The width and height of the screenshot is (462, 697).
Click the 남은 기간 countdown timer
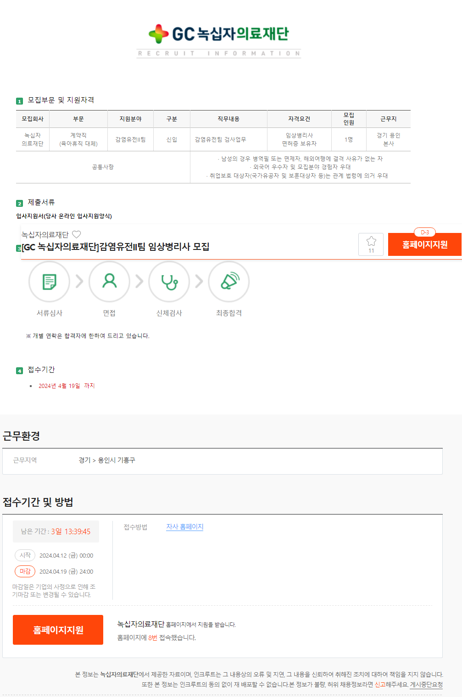click(x=56, y=531)
